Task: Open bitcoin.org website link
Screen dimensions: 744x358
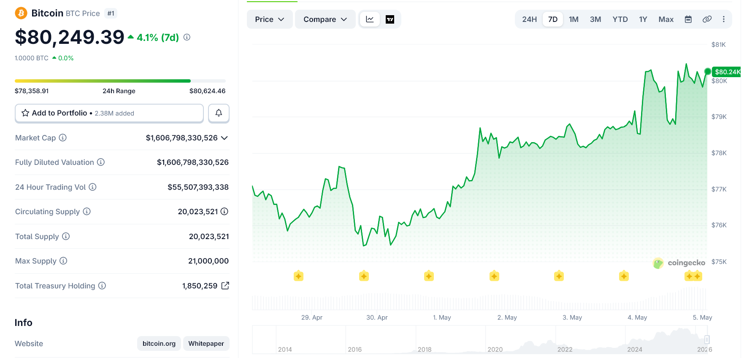Action: point(159,343)
